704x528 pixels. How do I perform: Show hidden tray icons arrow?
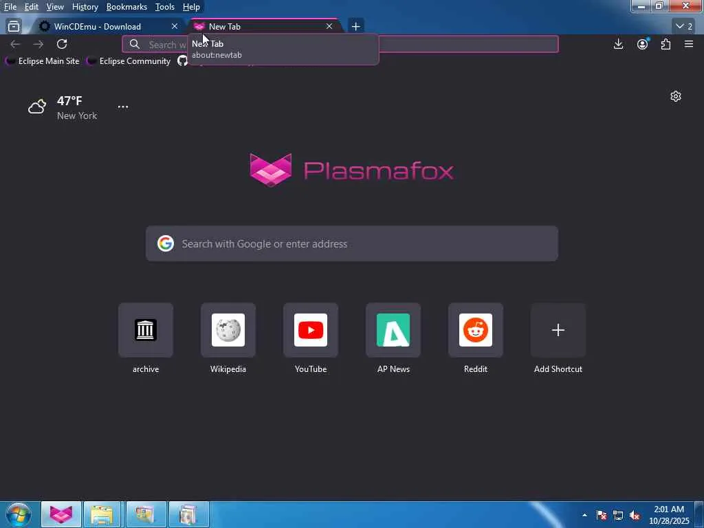(x=584, y=516)
